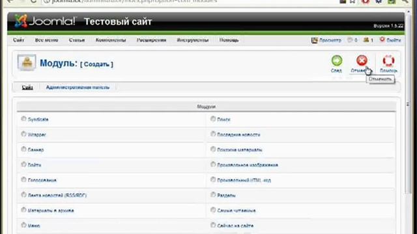Screen dimensions: 417x234
Task: Click the Лента новостей (RSS/RDF) link
Action: pyautogui.click(x=57, y=195)
